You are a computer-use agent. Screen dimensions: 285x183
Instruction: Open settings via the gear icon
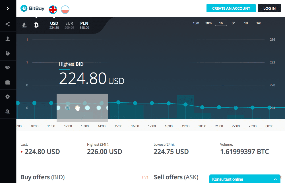coord(8,97)
